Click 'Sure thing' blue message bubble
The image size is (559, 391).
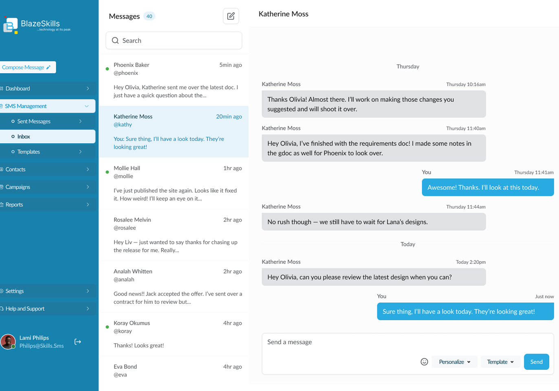pyautogui.click(x=465, y=312)
